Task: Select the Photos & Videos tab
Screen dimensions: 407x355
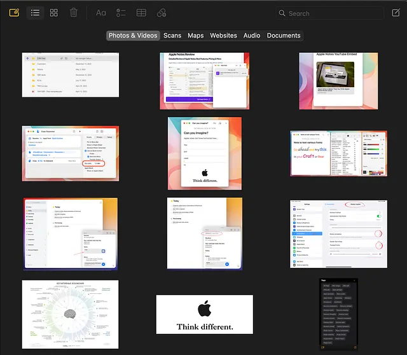Action: point(133,36)
